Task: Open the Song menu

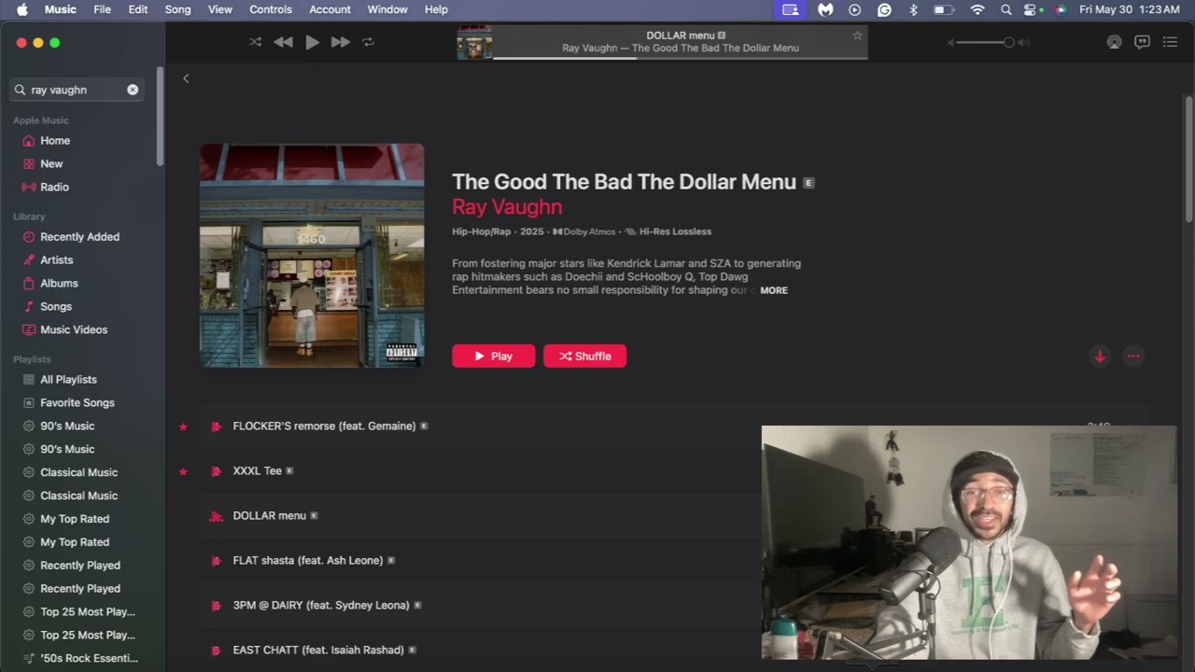Action: pos(177,9)
